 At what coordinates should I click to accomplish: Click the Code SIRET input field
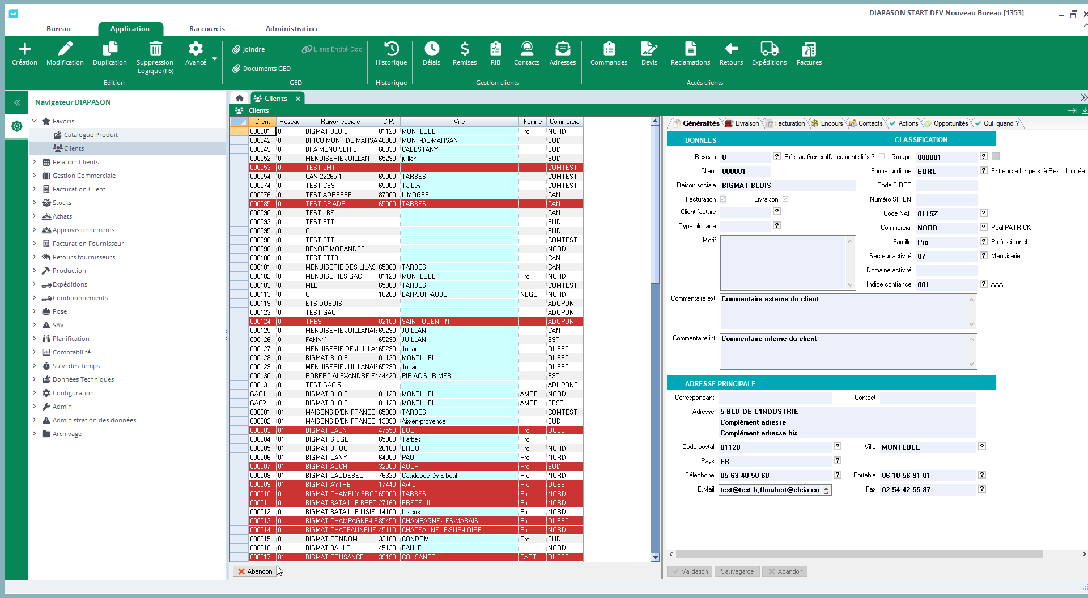click(x=946, y=186)
